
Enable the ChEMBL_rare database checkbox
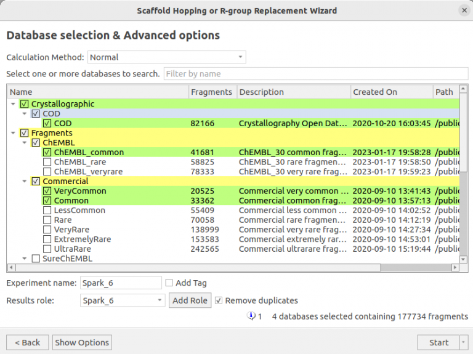(47, 162)
